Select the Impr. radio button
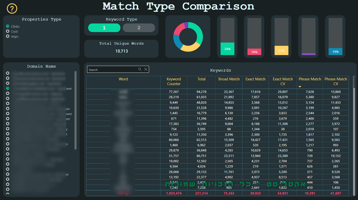358x200 pixels. click(x=8, y=36)
